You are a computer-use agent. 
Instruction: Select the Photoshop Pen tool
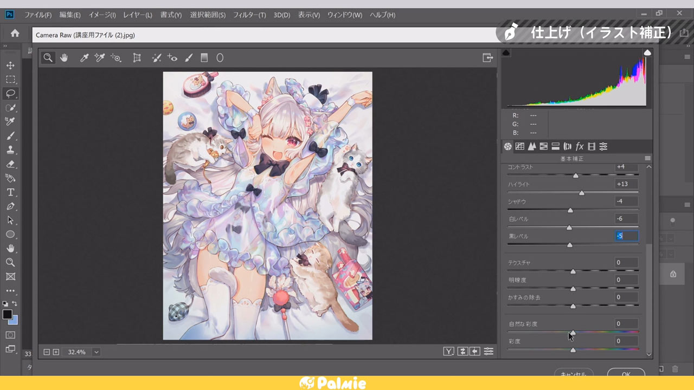click(10, 206)
